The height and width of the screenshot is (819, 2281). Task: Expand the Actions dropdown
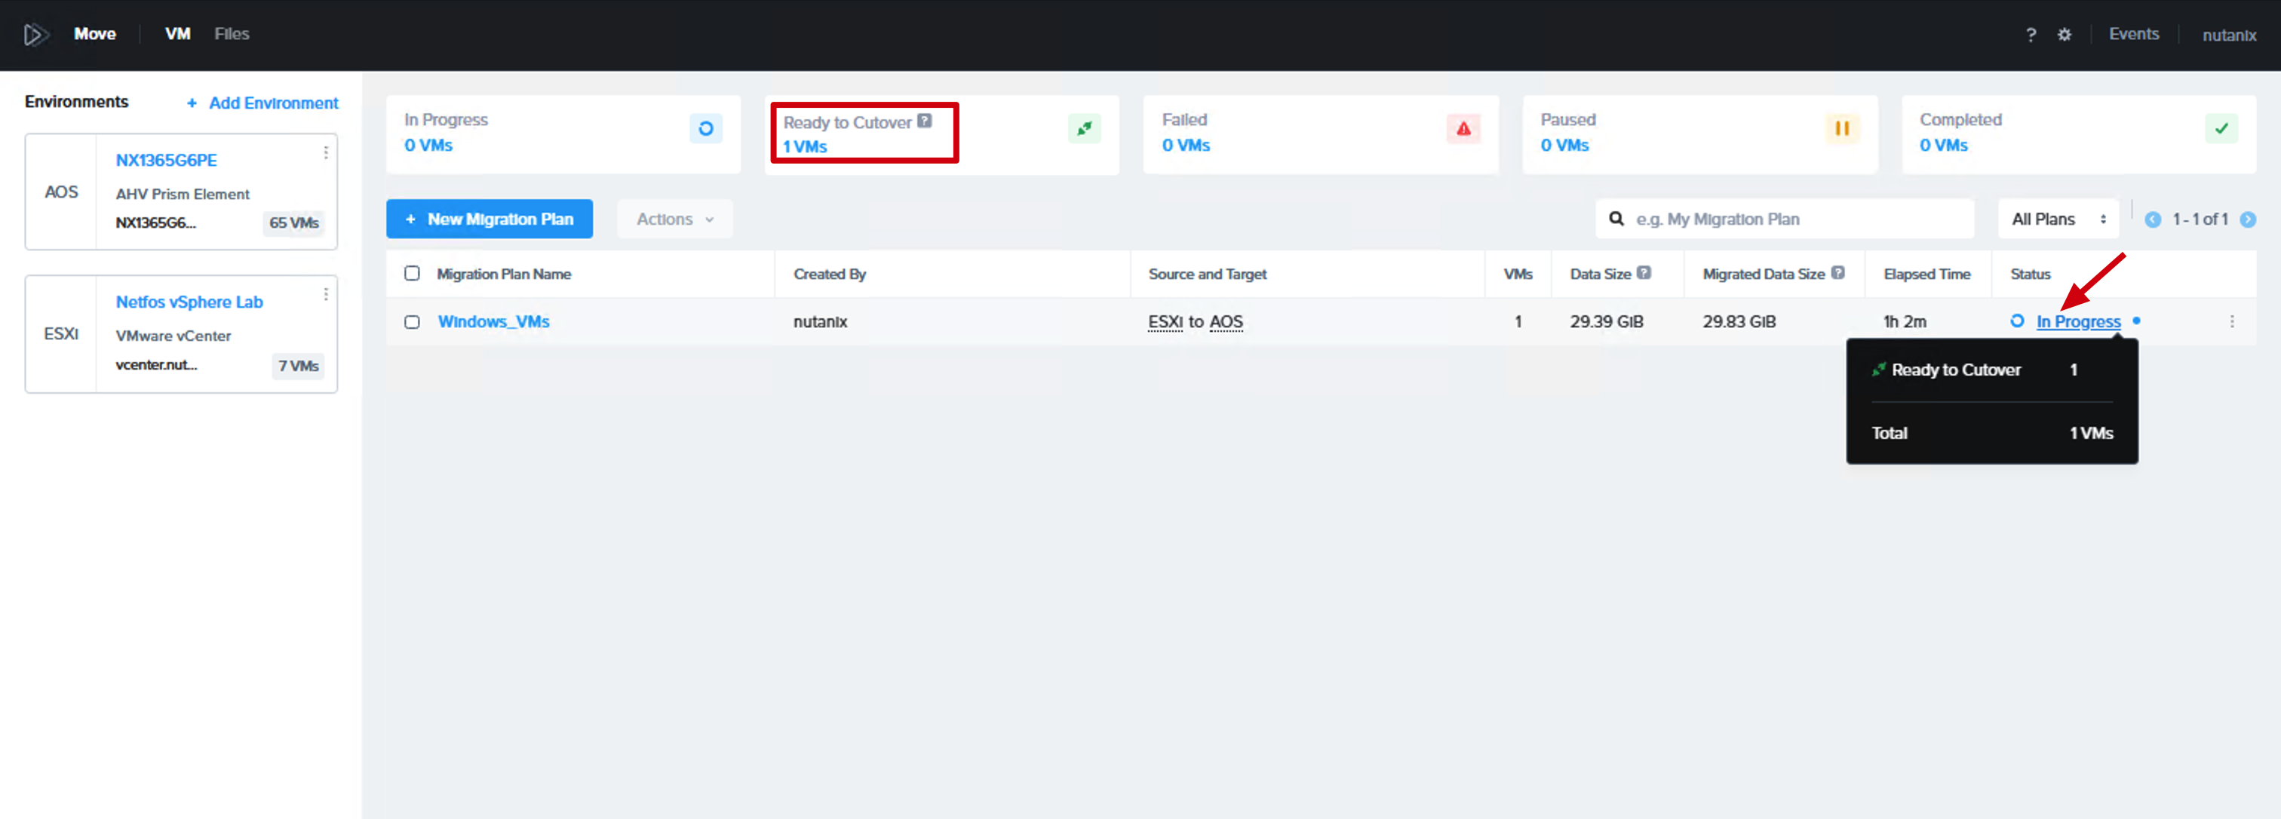675,219
